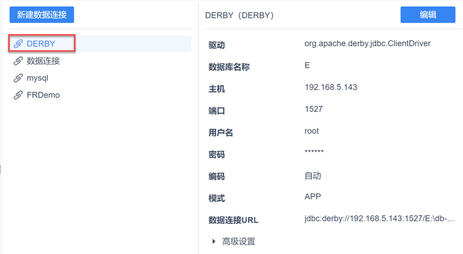Click the database name value E

pos(307,65)
